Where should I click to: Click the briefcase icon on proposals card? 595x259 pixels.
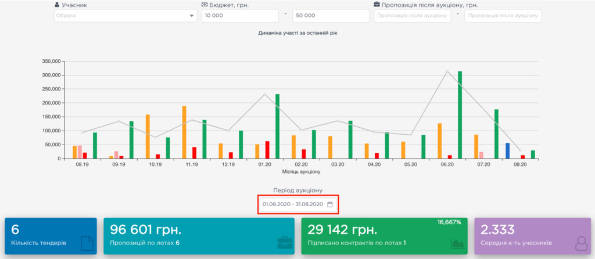tap(284, 243)
